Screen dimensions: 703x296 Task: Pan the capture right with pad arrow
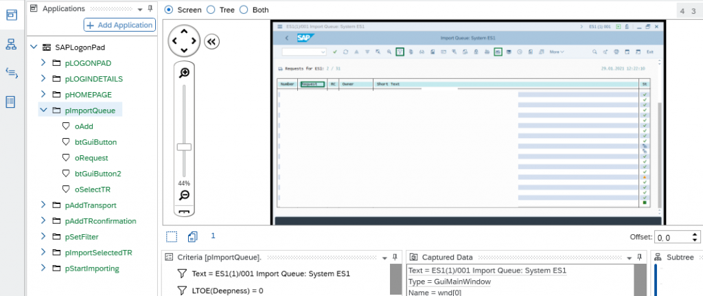194,41
